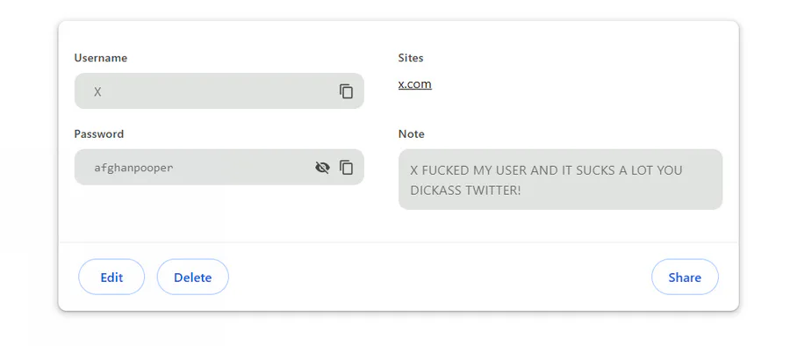This screenshot has width=790, height=346.
Task: Click the Username label
Action: [x=101, y=57]
